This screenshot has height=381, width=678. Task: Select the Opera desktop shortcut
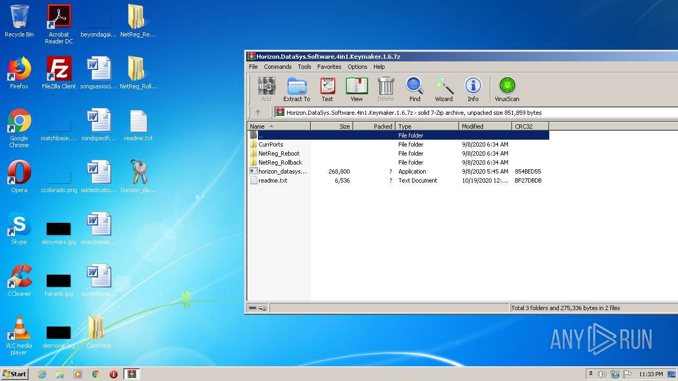(19, 177)
